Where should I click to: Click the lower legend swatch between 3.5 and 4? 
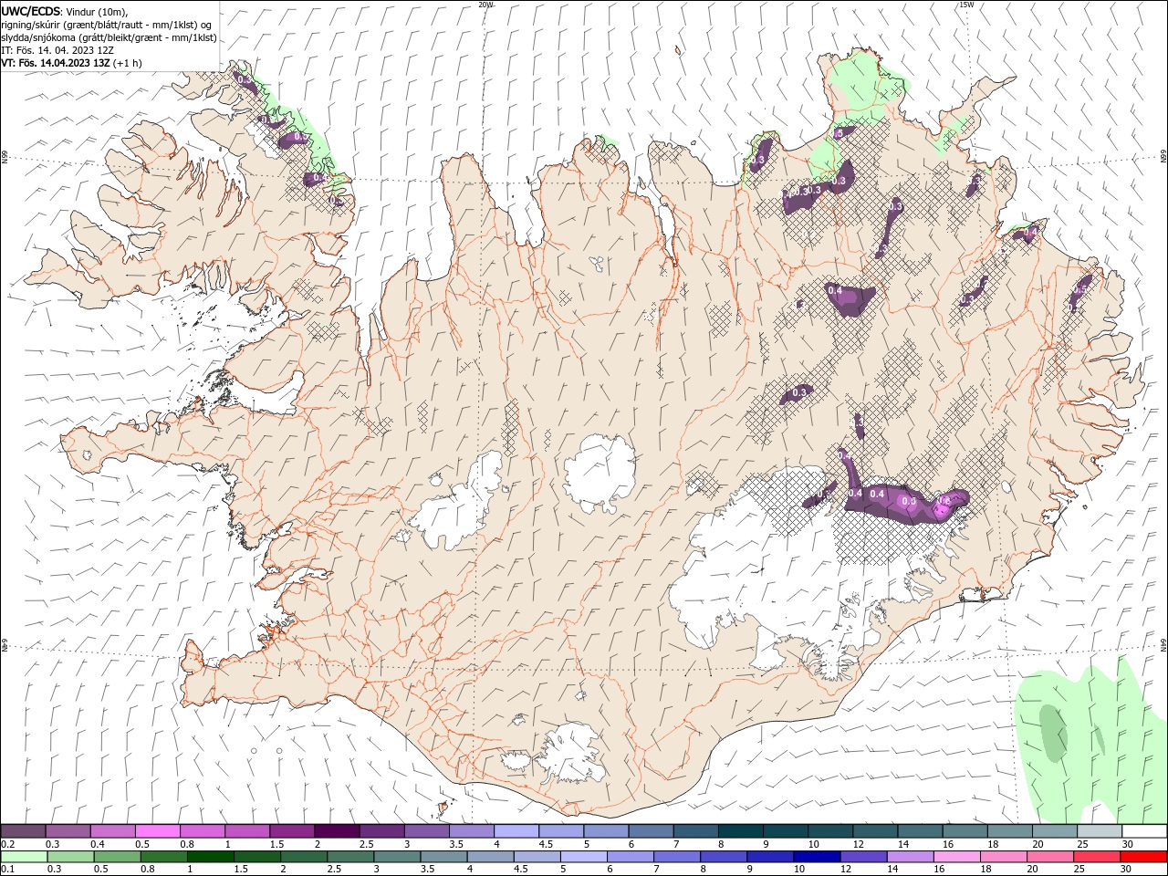tap(443, 857)
